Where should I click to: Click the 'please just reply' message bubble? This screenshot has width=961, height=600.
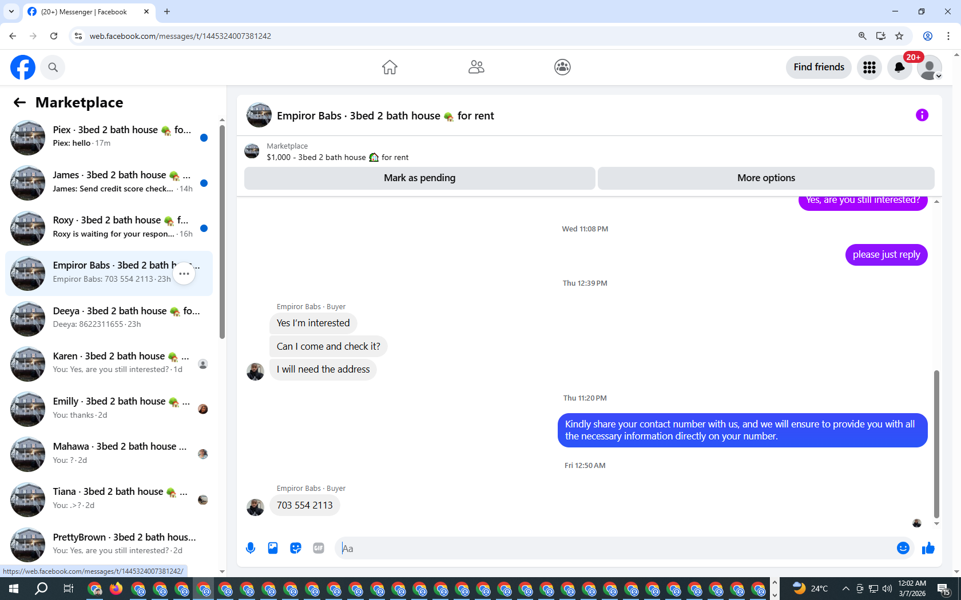tap(886, 255)
